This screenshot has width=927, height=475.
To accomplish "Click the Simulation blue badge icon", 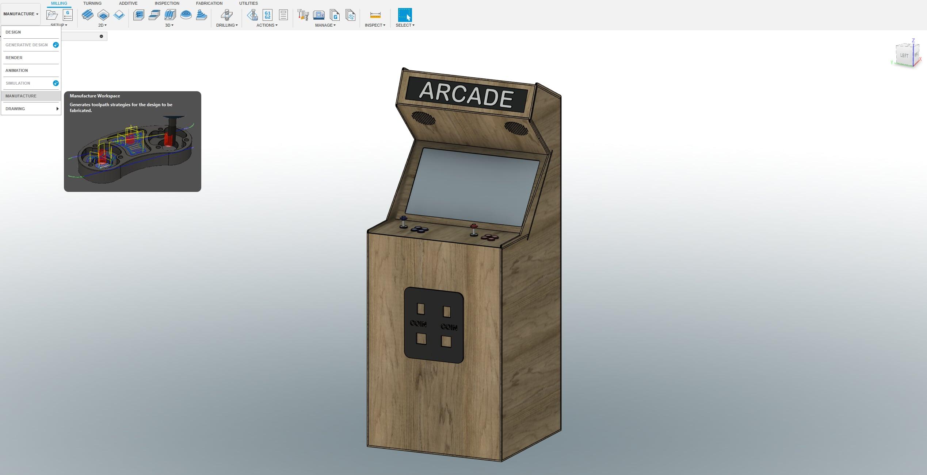I will (56, 83).
